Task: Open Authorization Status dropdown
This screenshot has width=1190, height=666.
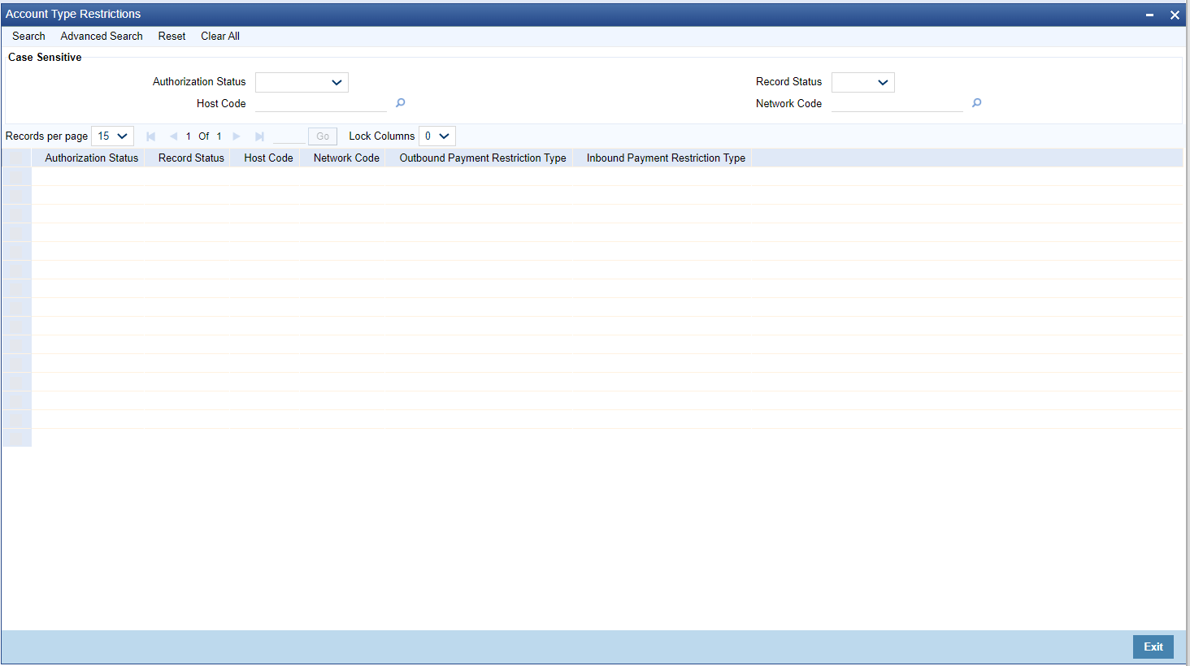Action: click(302, 82)
